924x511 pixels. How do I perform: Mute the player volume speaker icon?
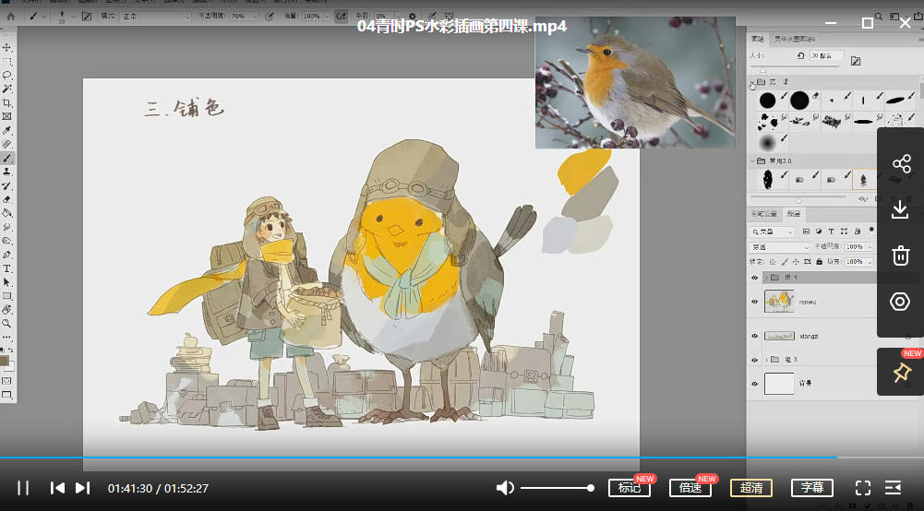point(505,488)
